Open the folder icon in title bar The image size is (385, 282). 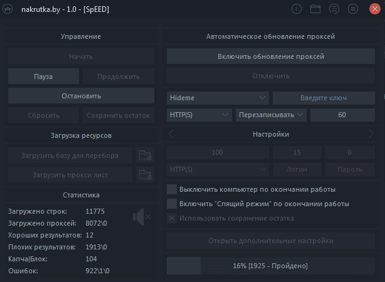(315, 9)
